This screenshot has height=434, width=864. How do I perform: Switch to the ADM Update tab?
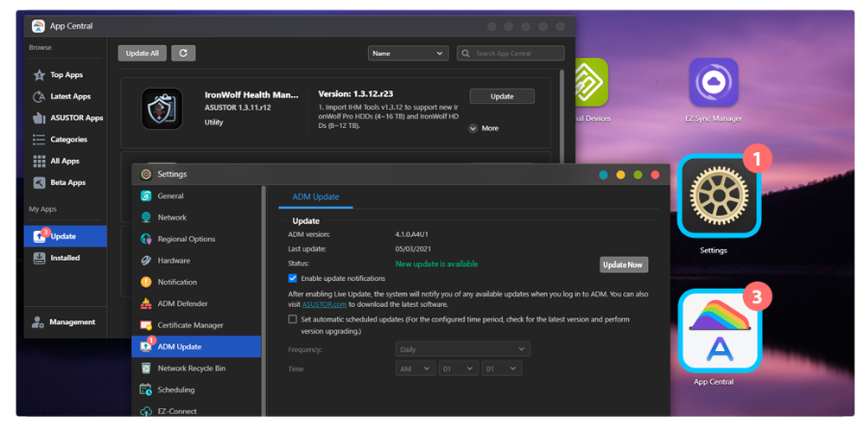click(315, 197)
